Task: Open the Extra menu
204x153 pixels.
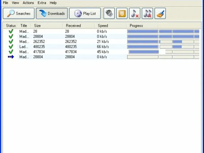Action: coord(42,3)
